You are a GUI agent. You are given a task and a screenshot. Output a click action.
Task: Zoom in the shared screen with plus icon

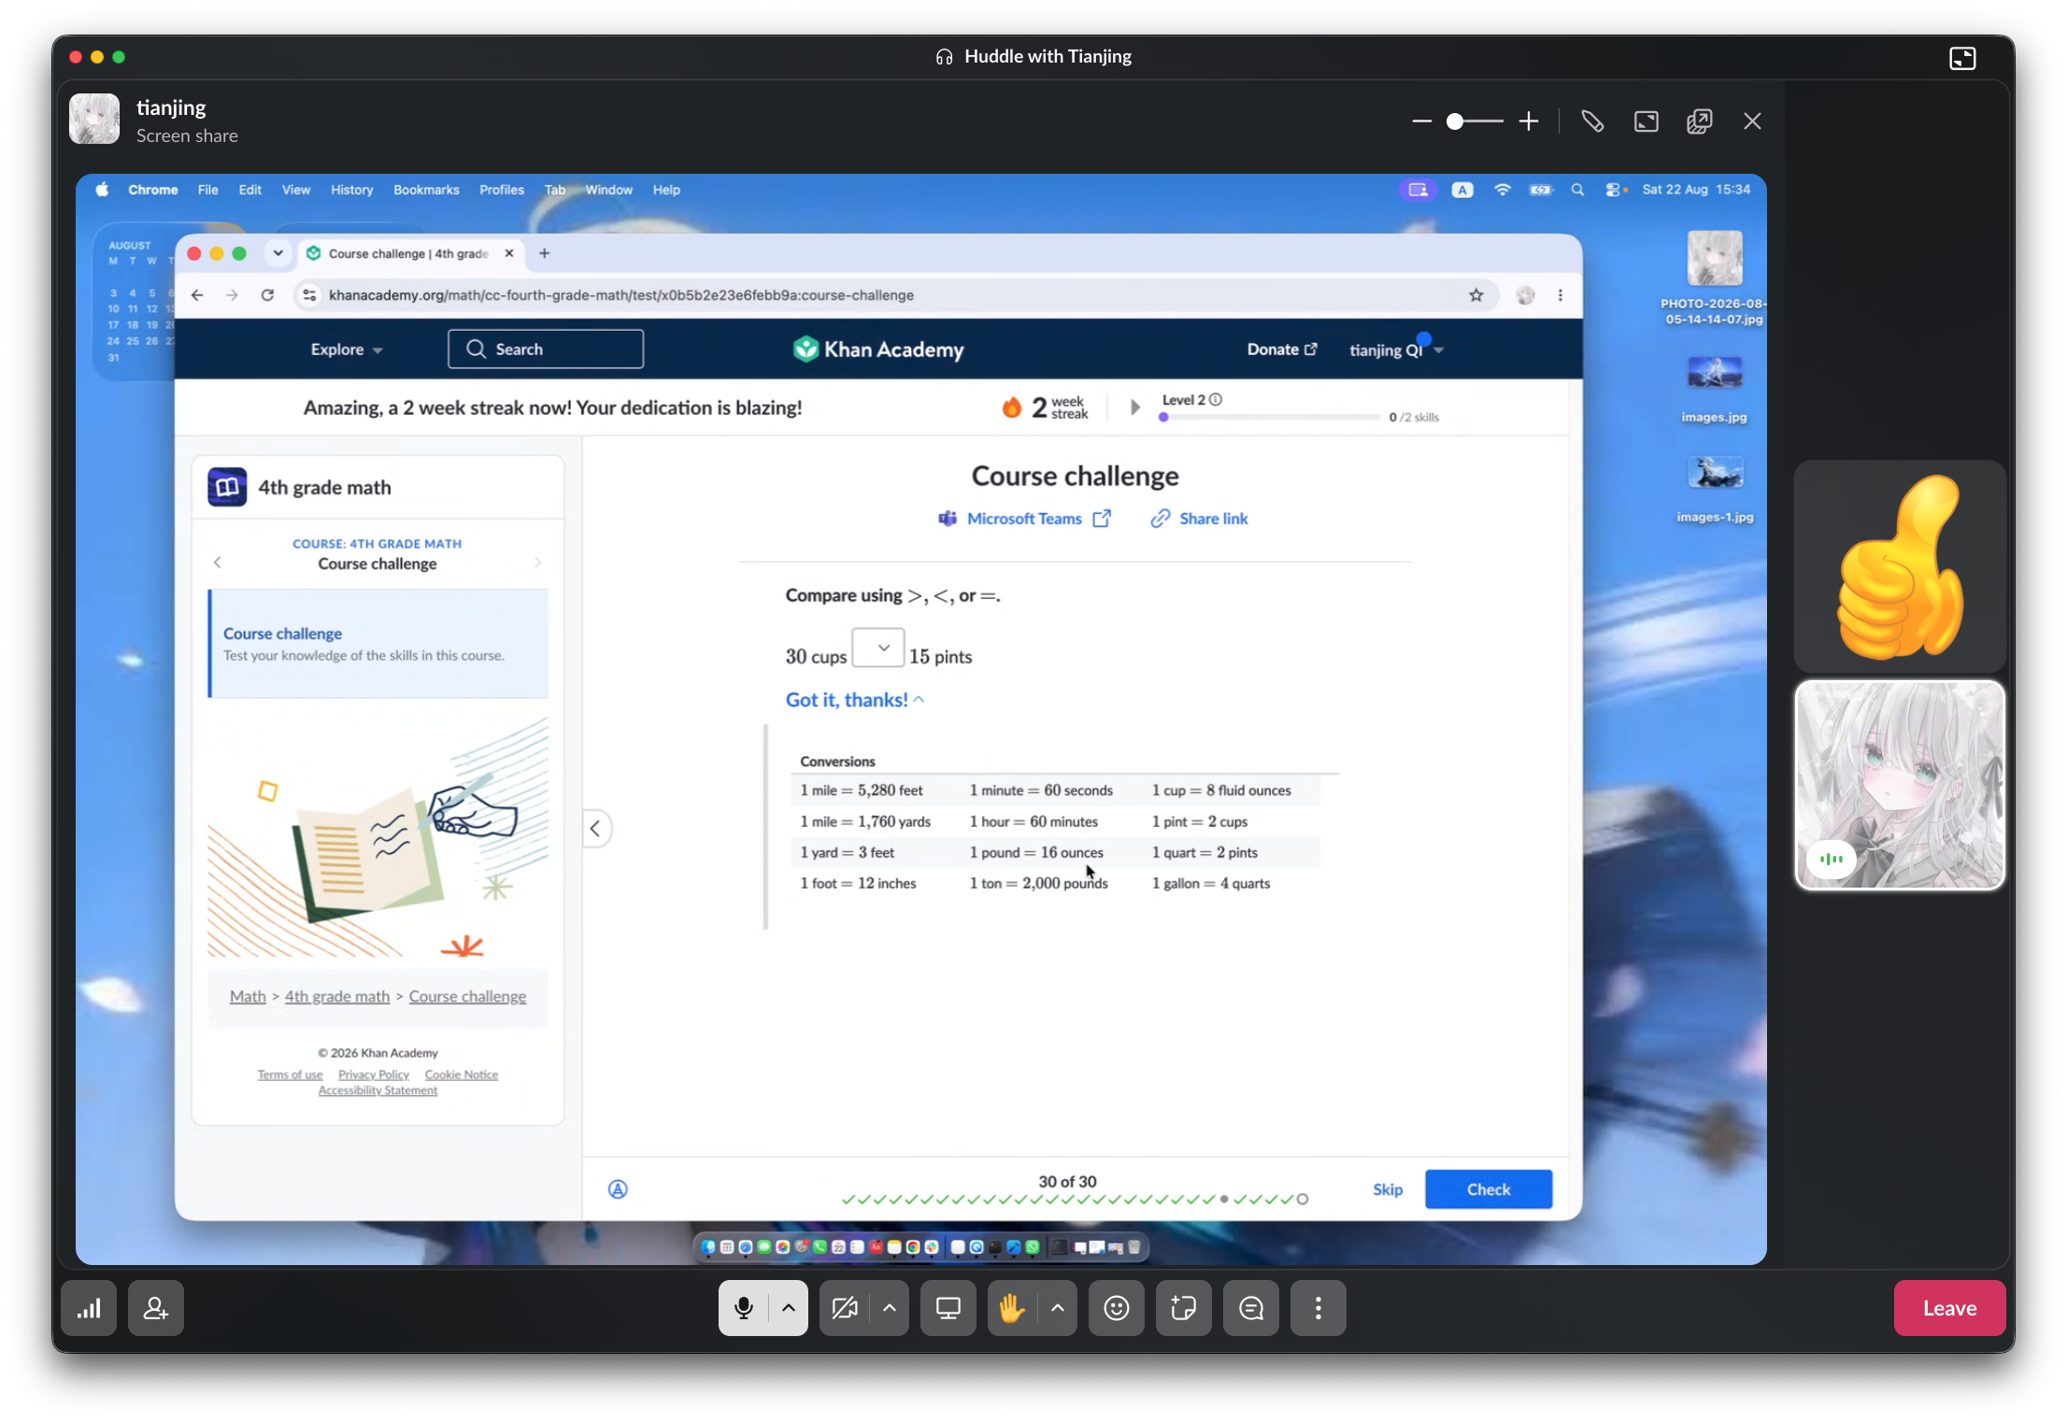pos(1529,121)
